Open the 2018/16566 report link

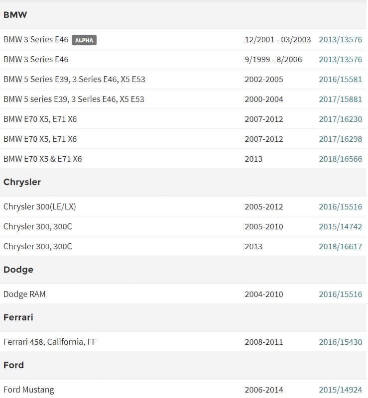tap(340, 159)
